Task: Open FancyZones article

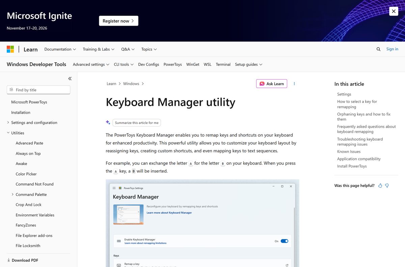Action: tap(26, 225)
